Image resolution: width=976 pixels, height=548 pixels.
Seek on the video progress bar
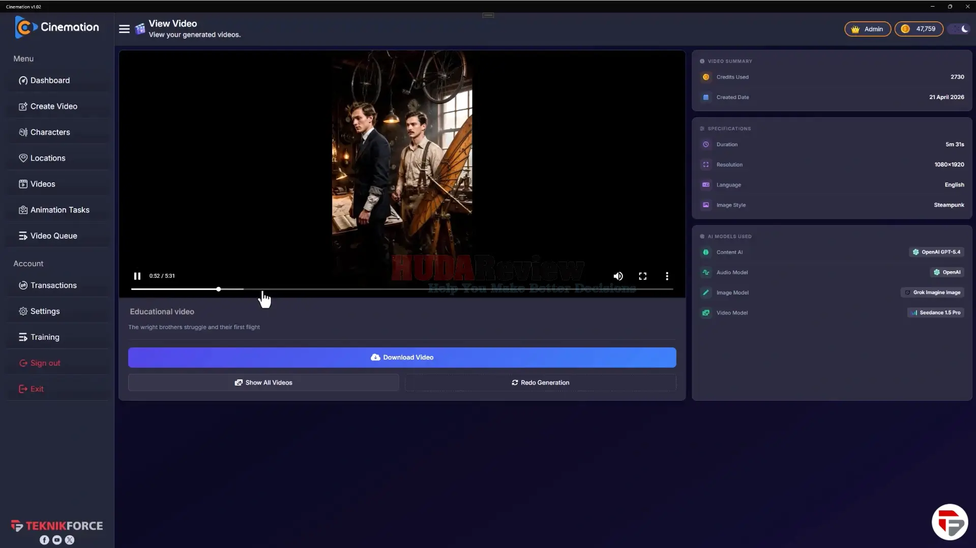click(x=402, y=289)
